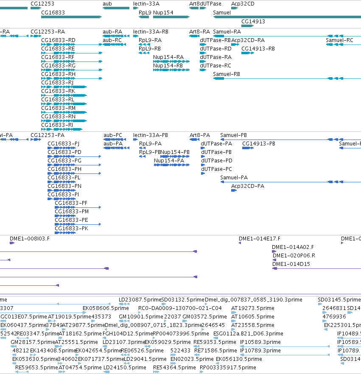Select transcript CG16833-RL

[58, 100]
